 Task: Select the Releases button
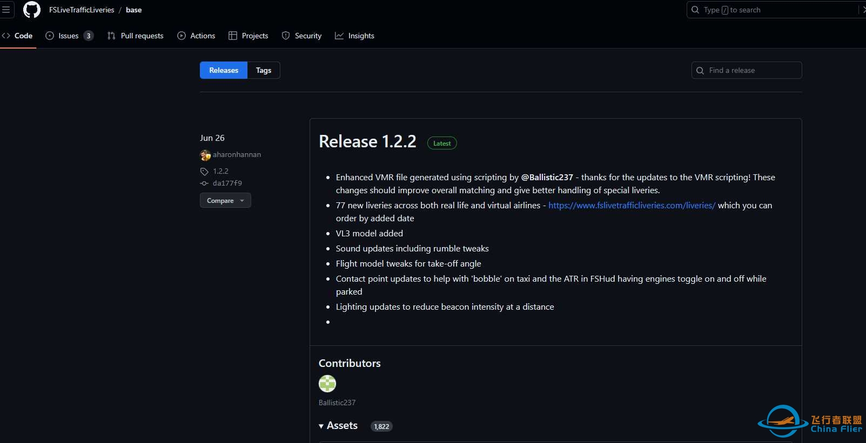(224, 70)
